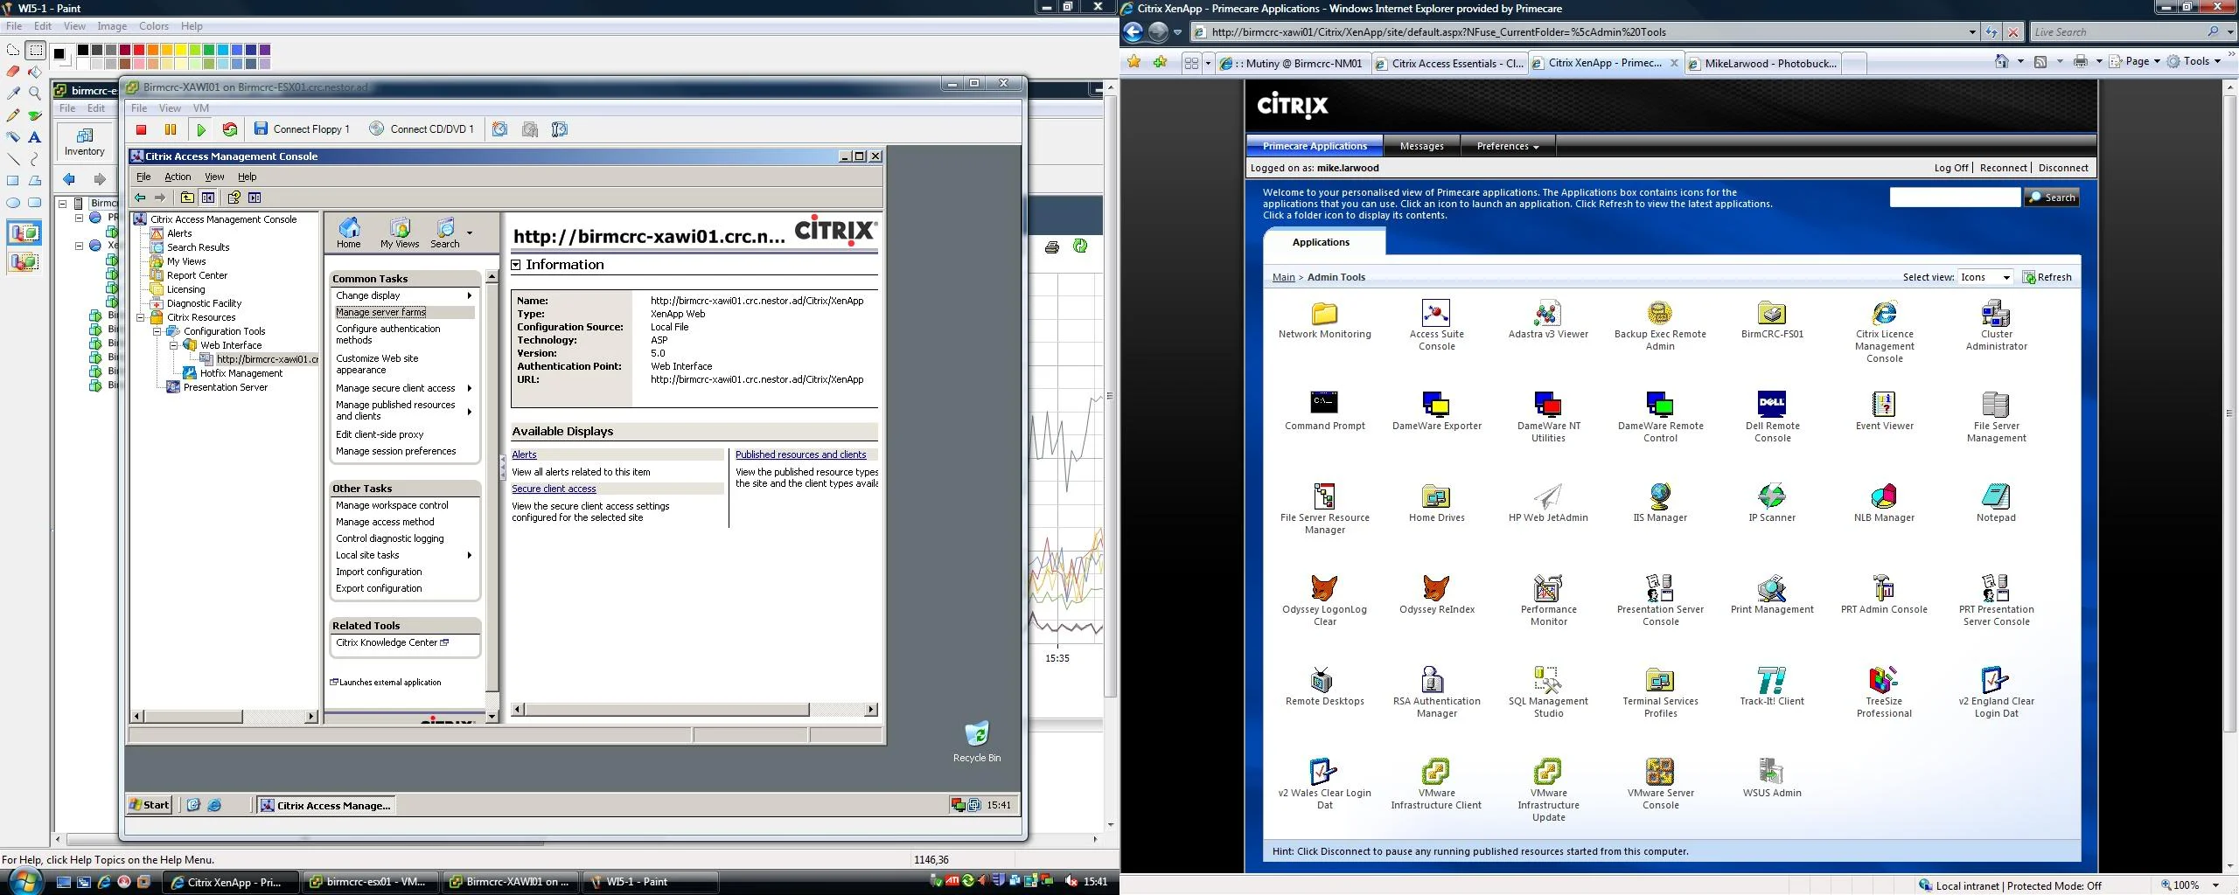
Task: Choose the Ellipse shape tool in Paint
Action: click(x=13, y=202)
